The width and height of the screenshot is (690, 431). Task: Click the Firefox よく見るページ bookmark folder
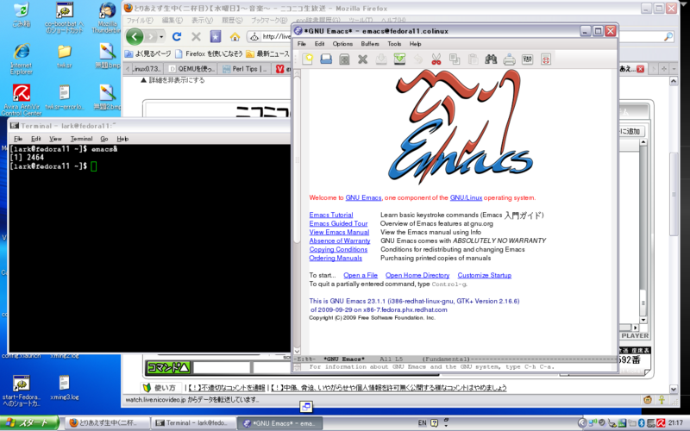[x=147, y=53]
